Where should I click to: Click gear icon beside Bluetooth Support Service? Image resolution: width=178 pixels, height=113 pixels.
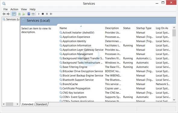[x=61, y=80]
